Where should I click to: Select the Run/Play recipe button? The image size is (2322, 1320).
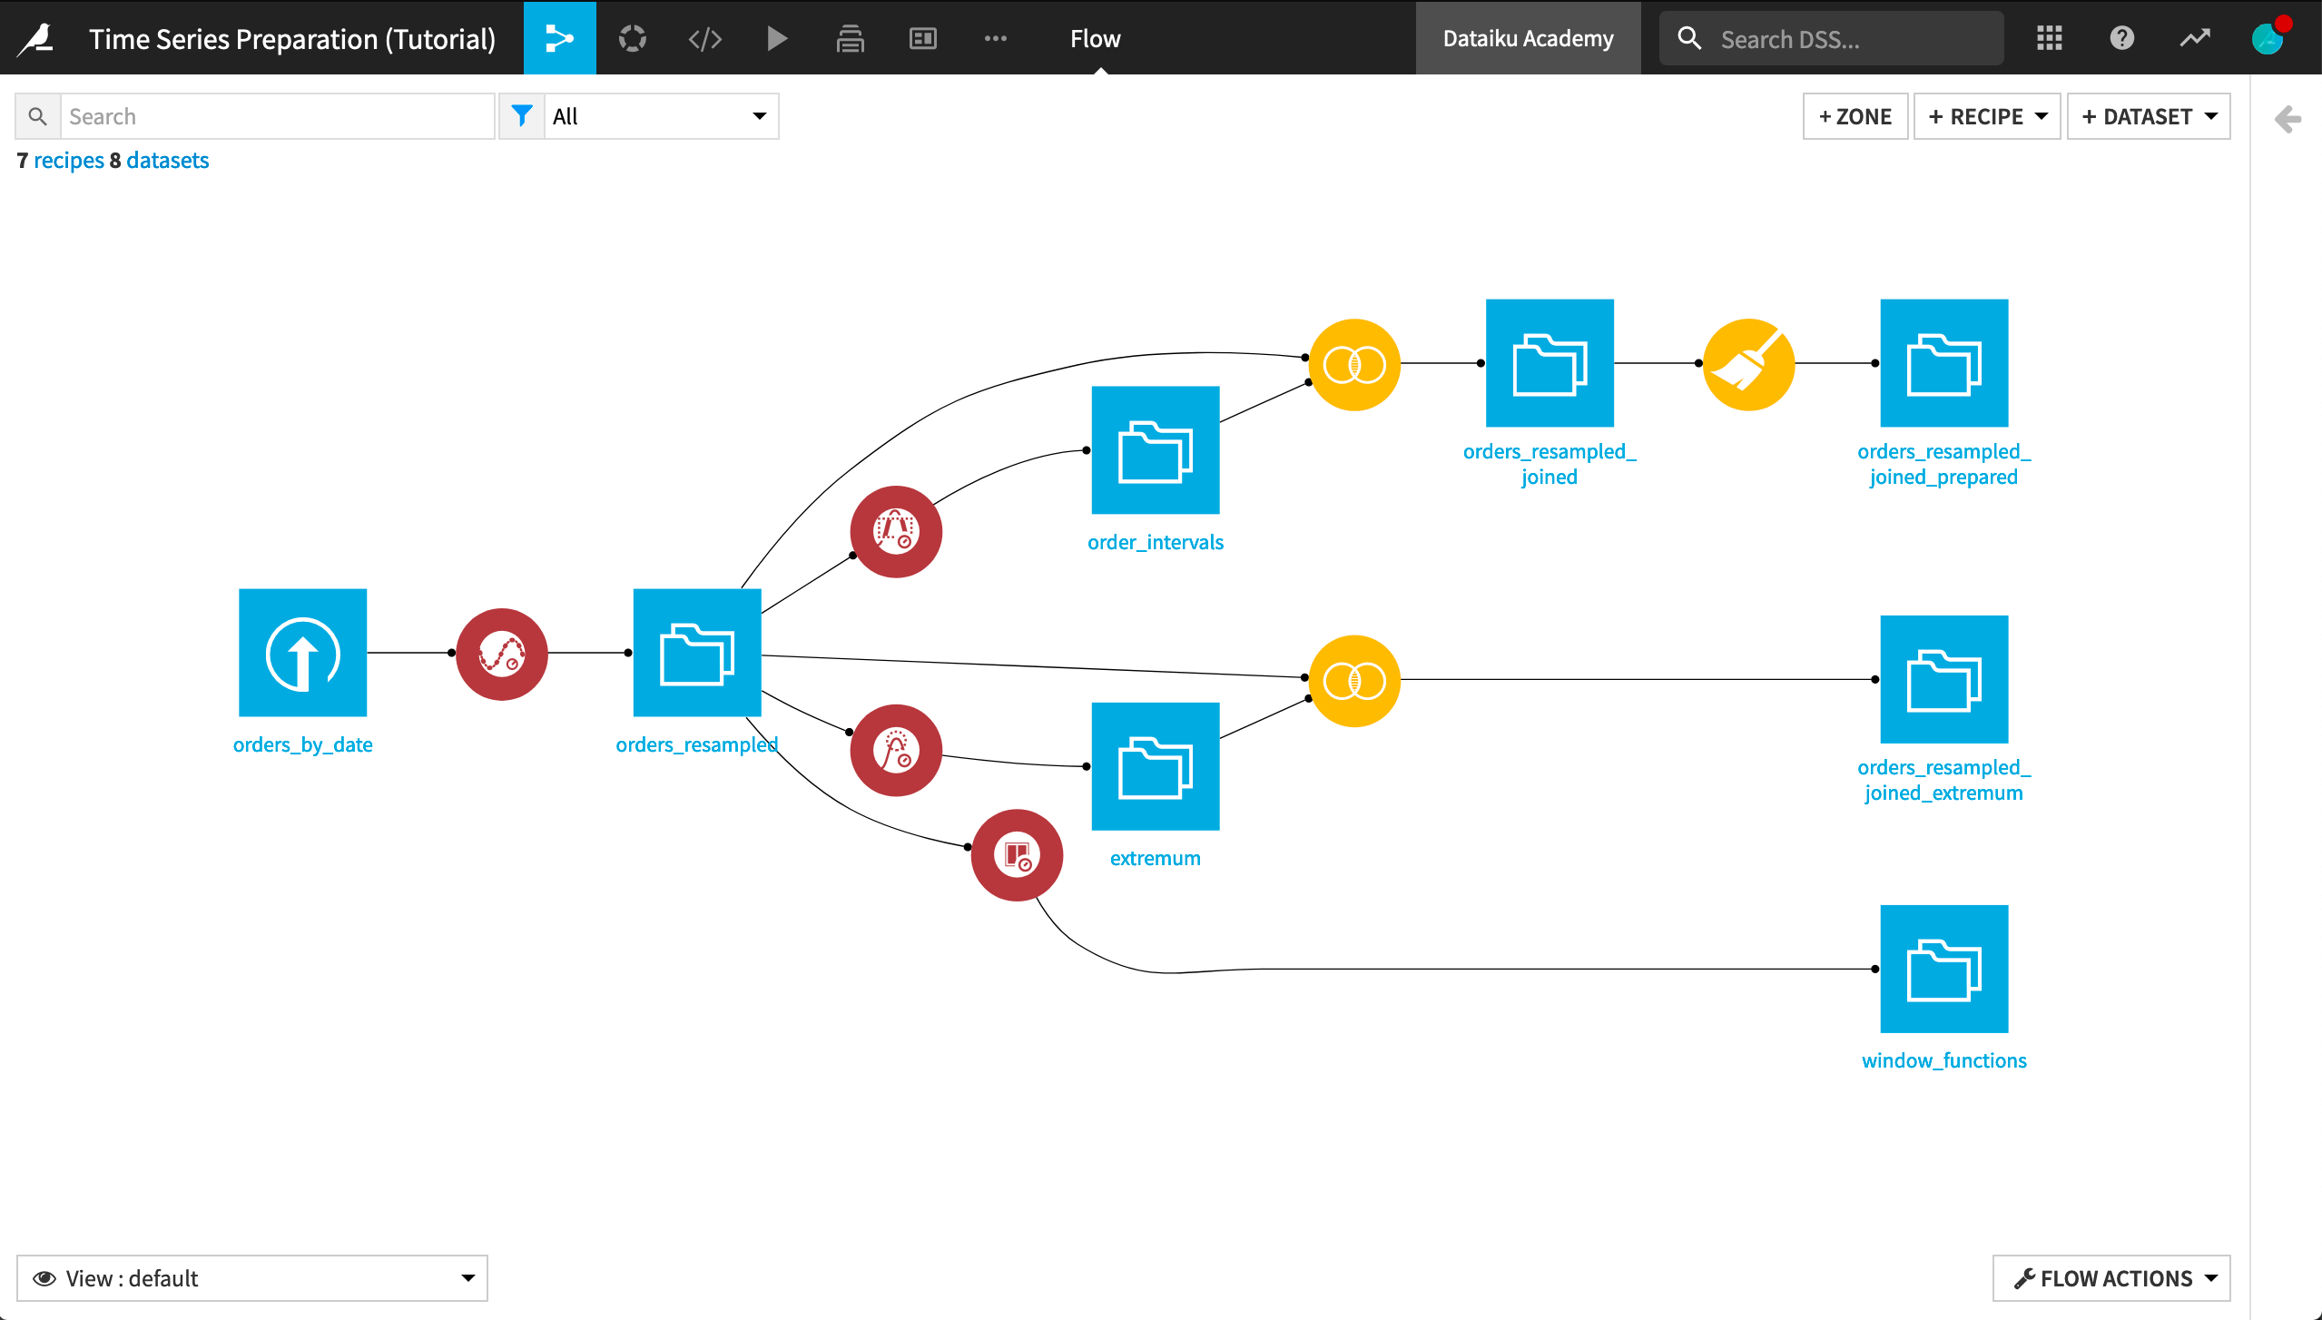(777, 38)
